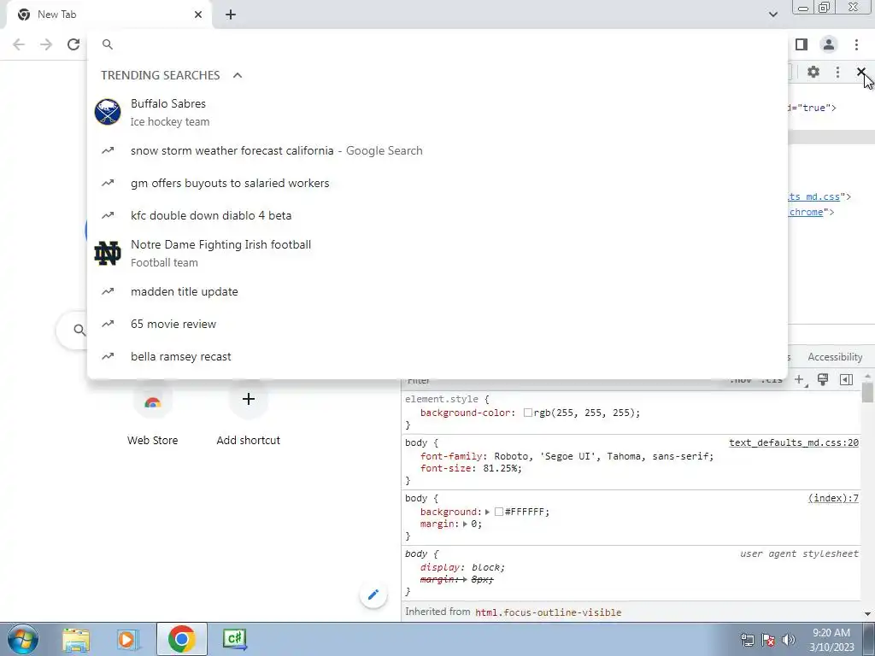The image size is (875, 656).
Task: Open Chrome three-dot menu
Action: [856, 44]
